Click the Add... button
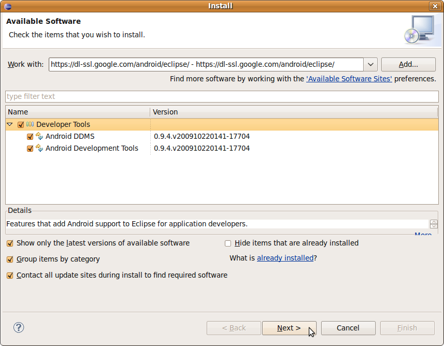444x346 pixels. pos(408,64)
